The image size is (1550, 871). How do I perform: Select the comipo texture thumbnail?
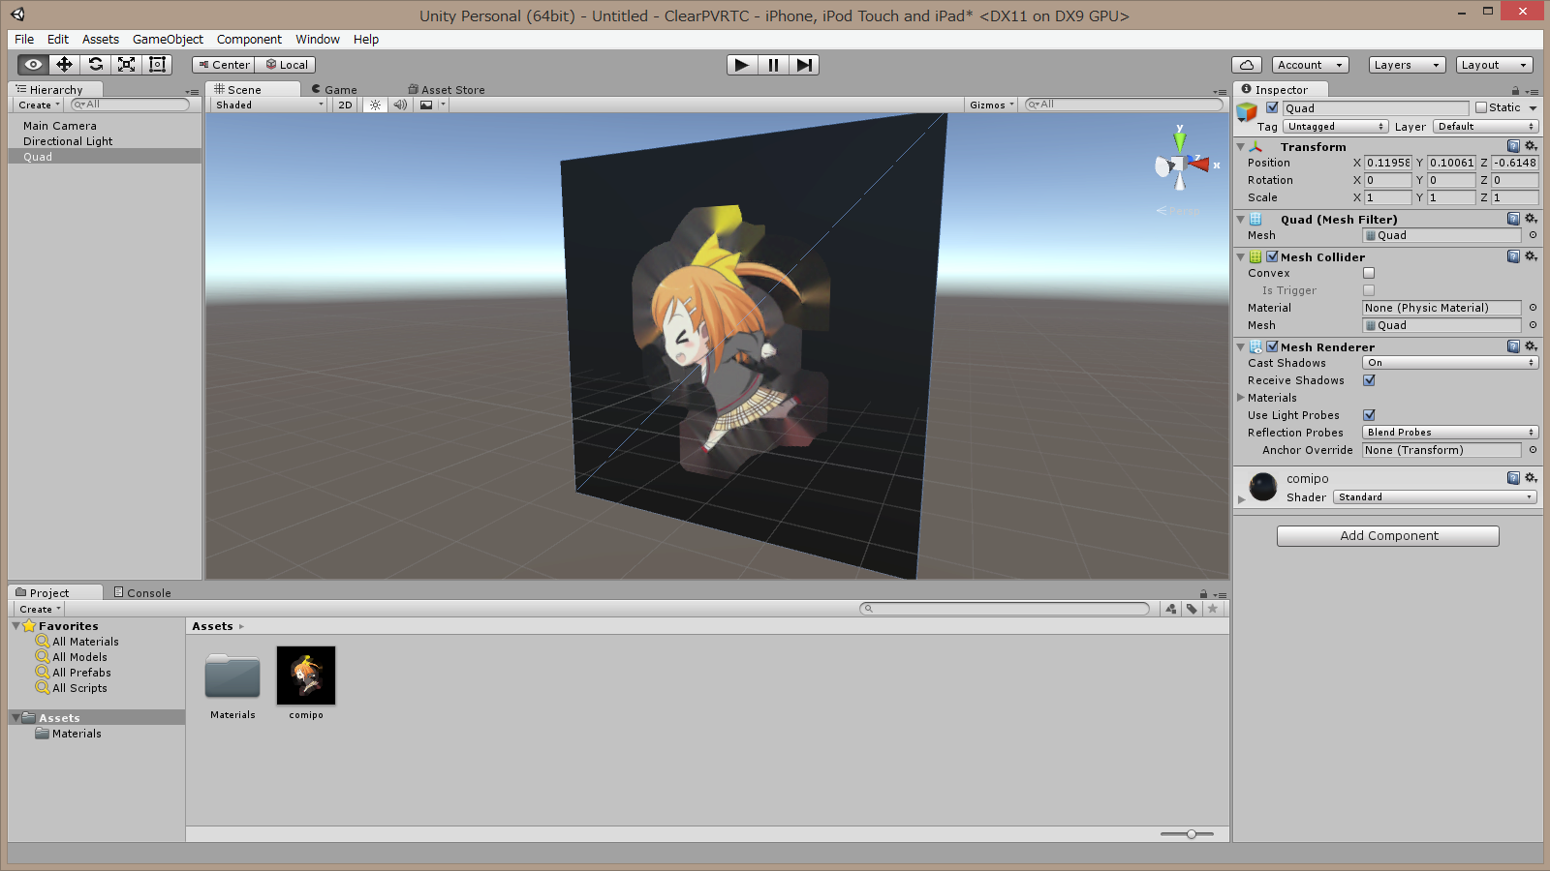pyautogui.click(x=306, y=676)
